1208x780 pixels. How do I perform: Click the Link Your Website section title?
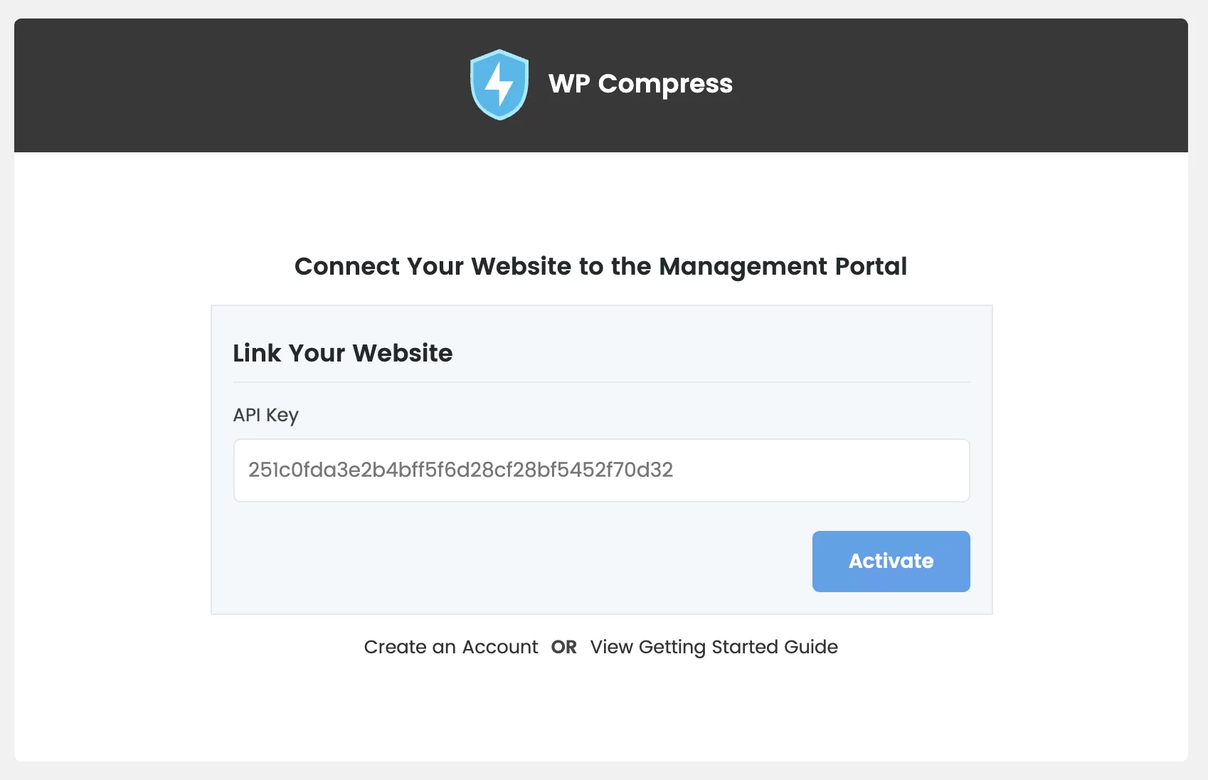pyautogui.click(x=343, y=353)
